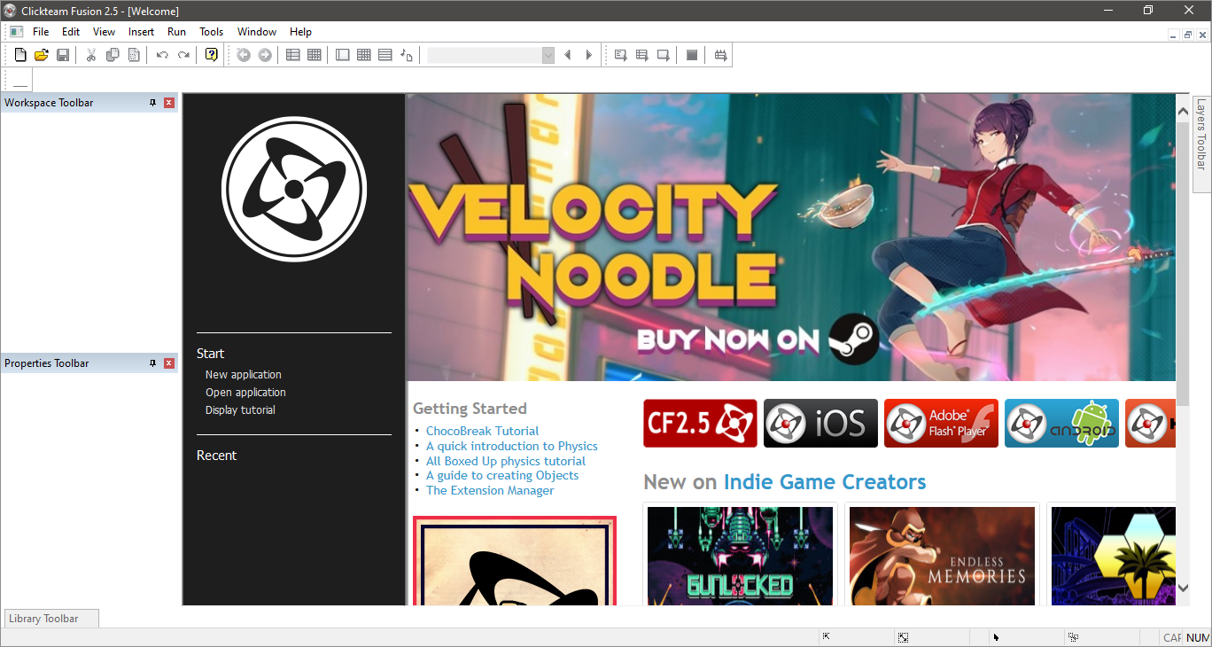Click the NUM status bar indicator

[1197, 638]
